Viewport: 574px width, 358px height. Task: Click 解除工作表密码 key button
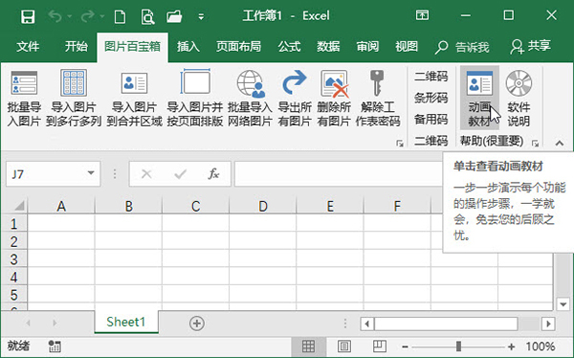tap(378, 99)
